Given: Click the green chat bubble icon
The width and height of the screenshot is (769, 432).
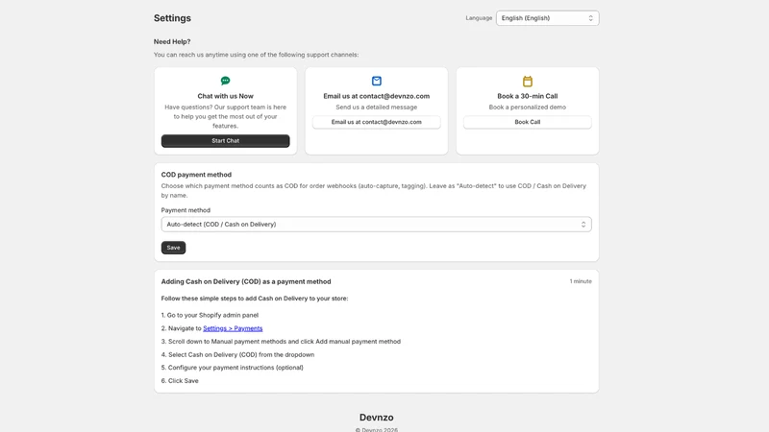Looking at the screenshot, I should (x=225, y=81).
